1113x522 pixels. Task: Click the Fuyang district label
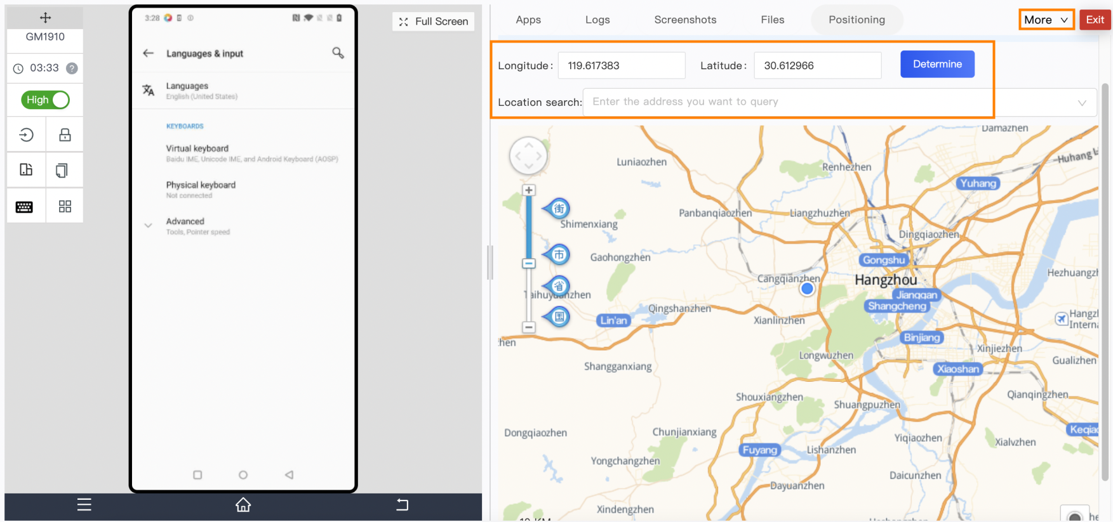[759, 450]
